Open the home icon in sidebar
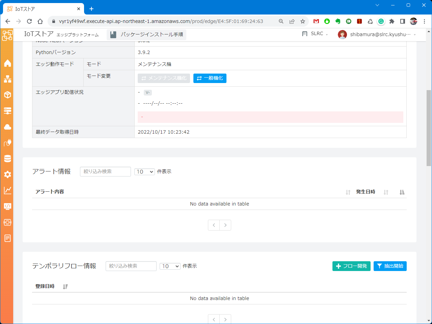Viewport: 432px width, 324px height. click(x=7, y=63)
